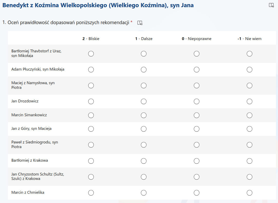Click immersive reader icon next to question 1
The height and width of the screenshot is (203, 278).
pos(140,23)
